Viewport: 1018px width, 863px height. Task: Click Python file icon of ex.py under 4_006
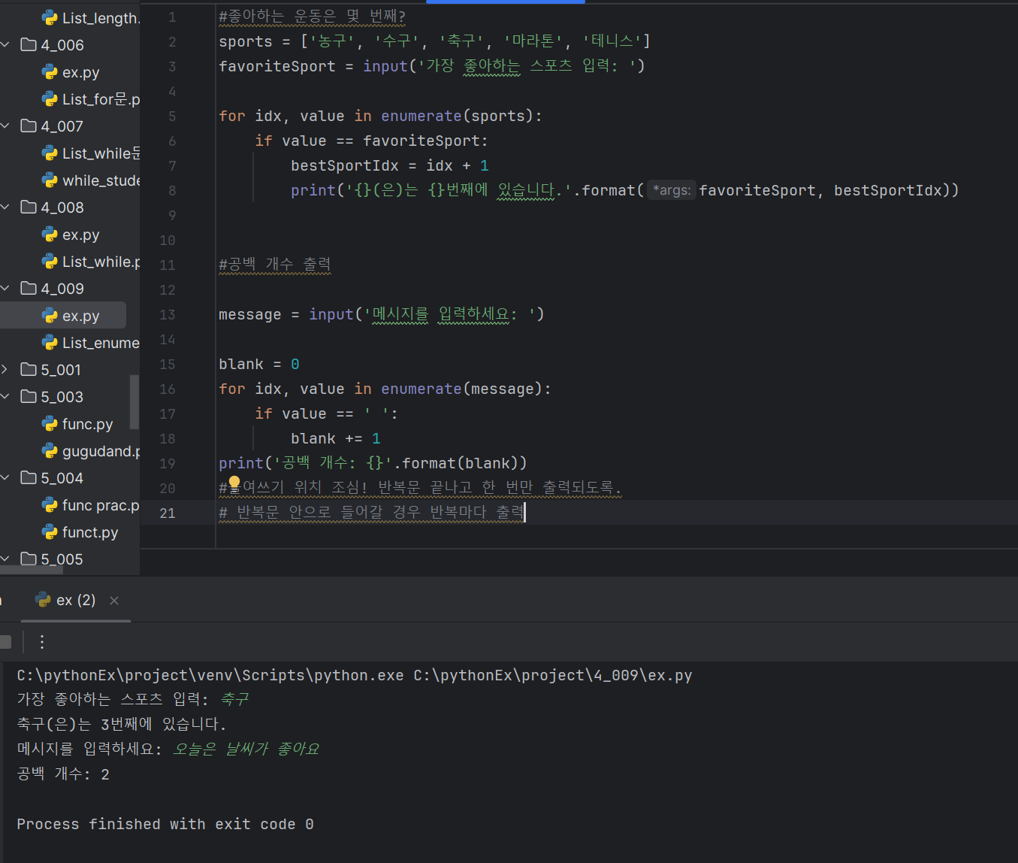(50, 72)
